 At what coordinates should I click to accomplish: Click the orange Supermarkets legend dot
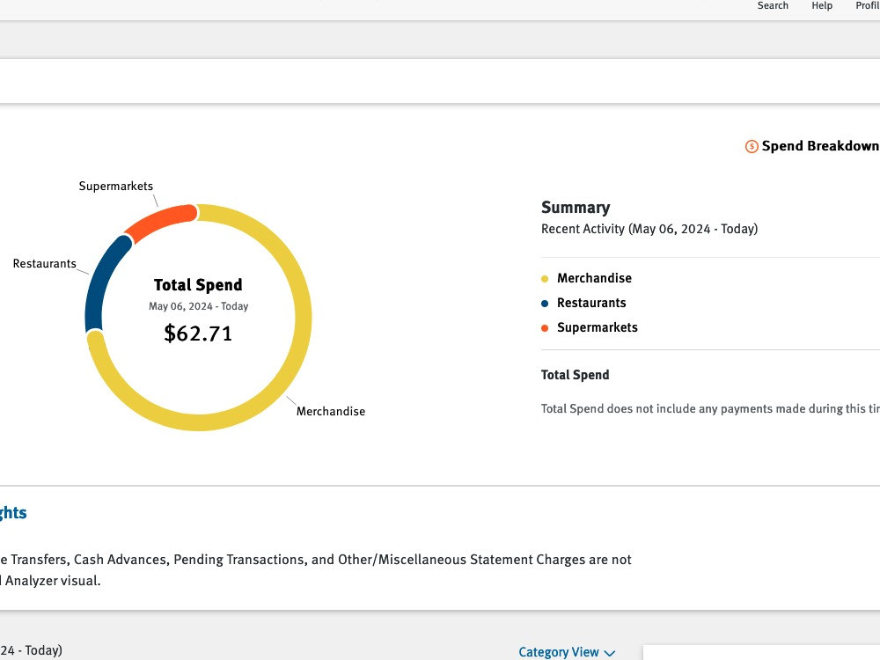click(x=545, y=327)
